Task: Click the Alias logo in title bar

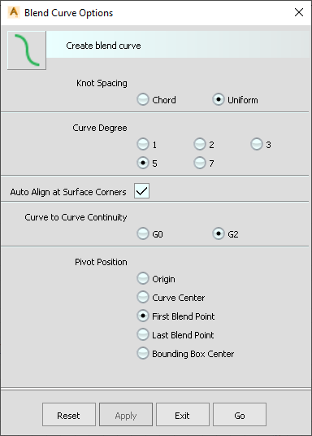Action: (14, 12)
